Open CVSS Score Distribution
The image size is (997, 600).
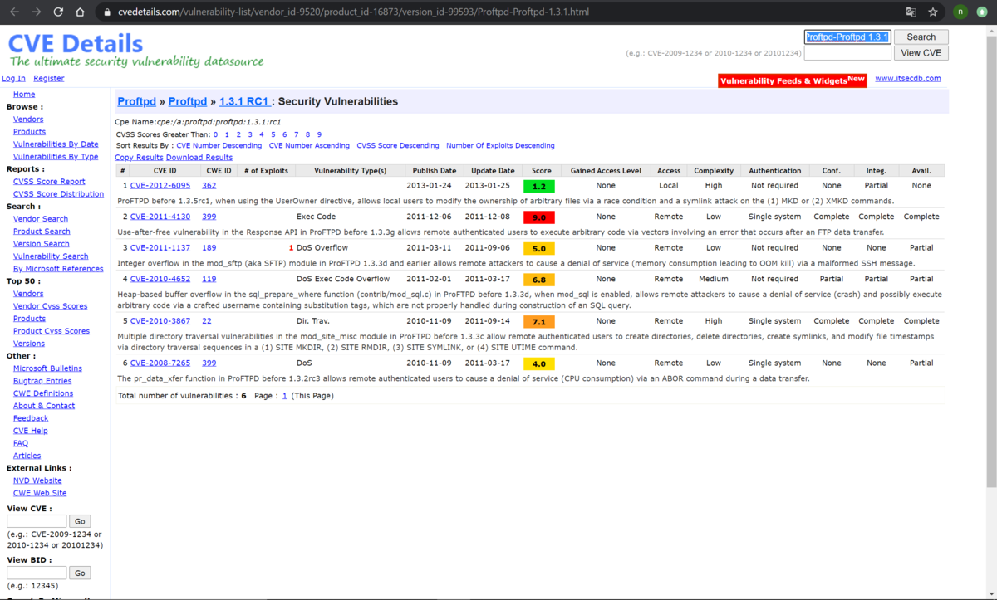click(x=59, y=194)
